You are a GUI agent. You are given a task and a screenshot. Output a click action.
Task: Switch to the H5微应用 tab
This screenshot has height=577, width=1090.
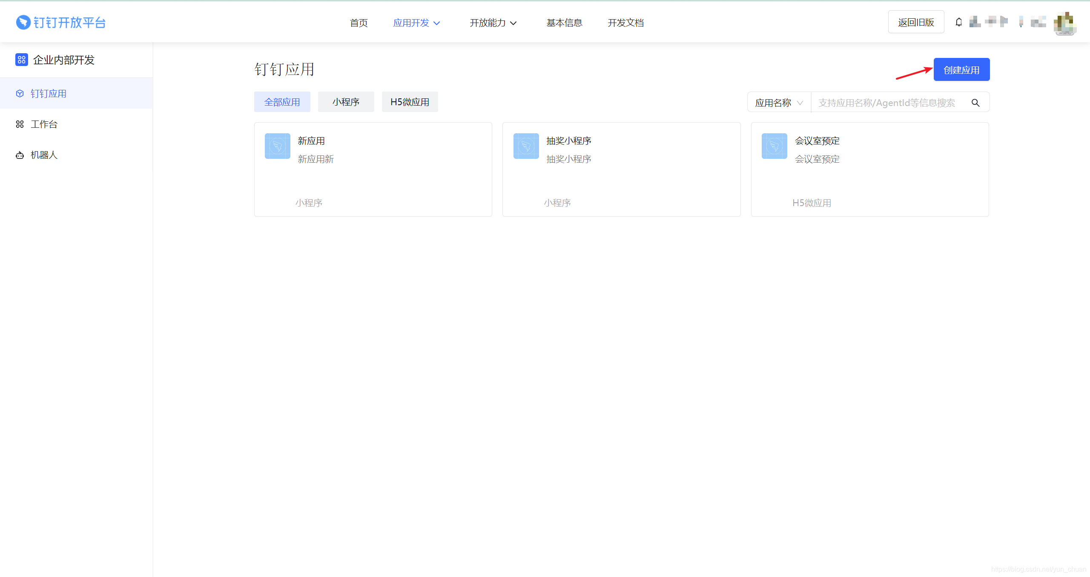(410, 102)
